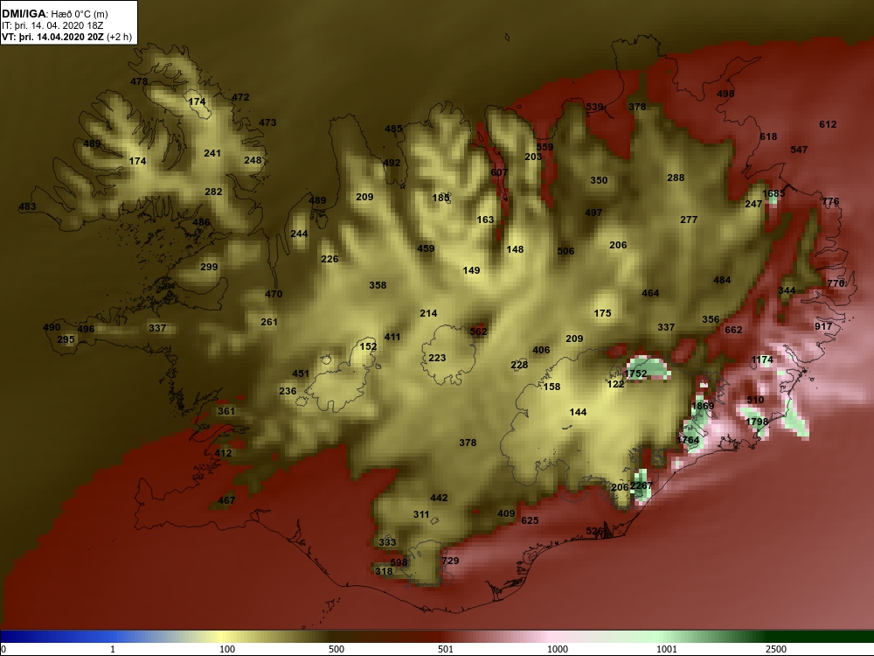Screen dimensions: 874x656
Task: Click the map value 662
Action: click(x=733, y=330)
